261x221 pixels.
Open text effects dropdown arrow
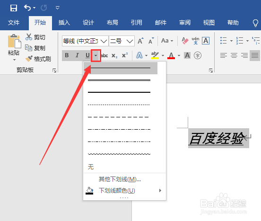tap(146, 55)
